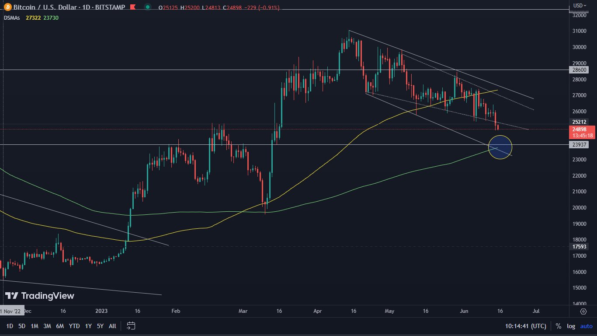Screen dimensions: 597x336
Task: Open chart settings gear in bottom-right corner
Action: pyautogui.click(x=583, y=311)
